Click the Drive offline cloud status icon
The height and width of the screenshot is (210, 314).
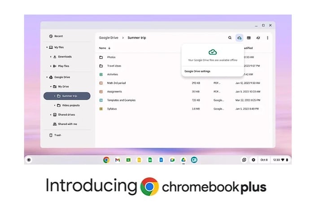(239, 38)
